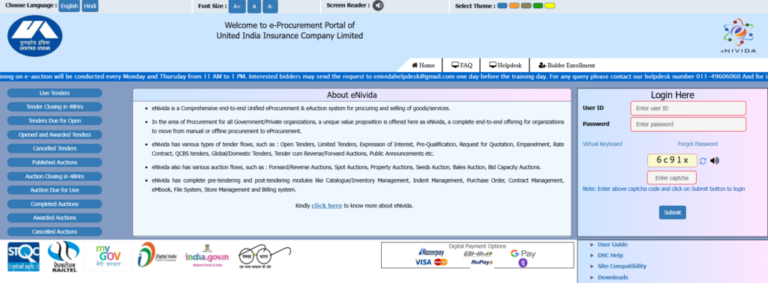Click the screen reader speaker icon
Viewport: 768px width, 283px height.
378,6
